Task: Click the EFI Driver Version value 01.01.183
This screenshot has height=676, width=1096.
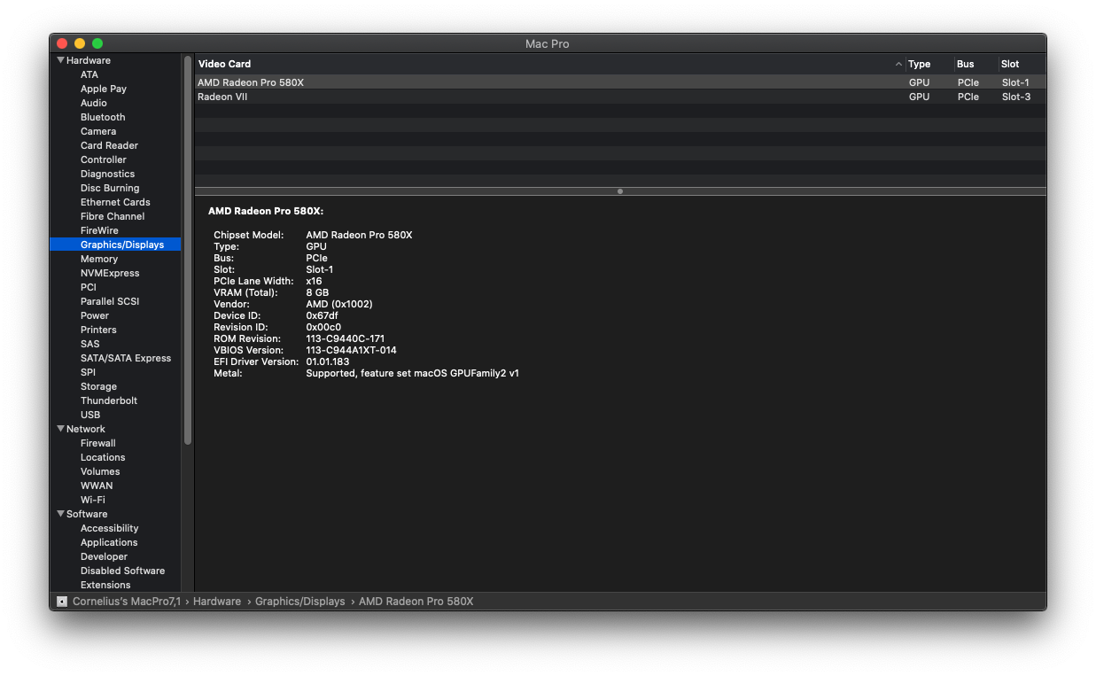Action: pyautogui.click(x=328, y=361)
